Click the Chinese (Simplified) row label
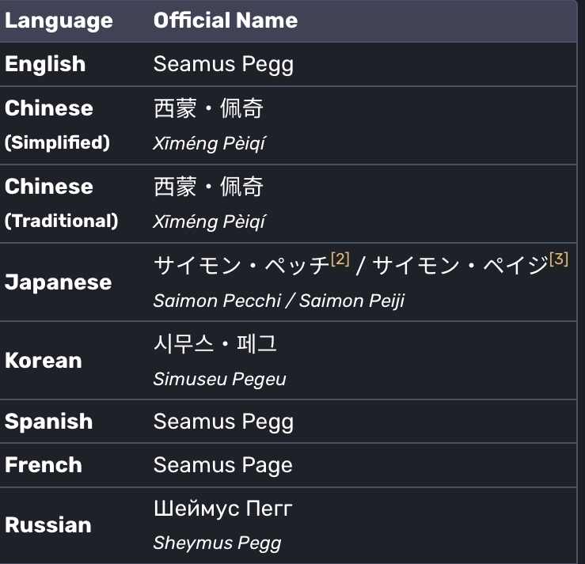 [57, 125]
